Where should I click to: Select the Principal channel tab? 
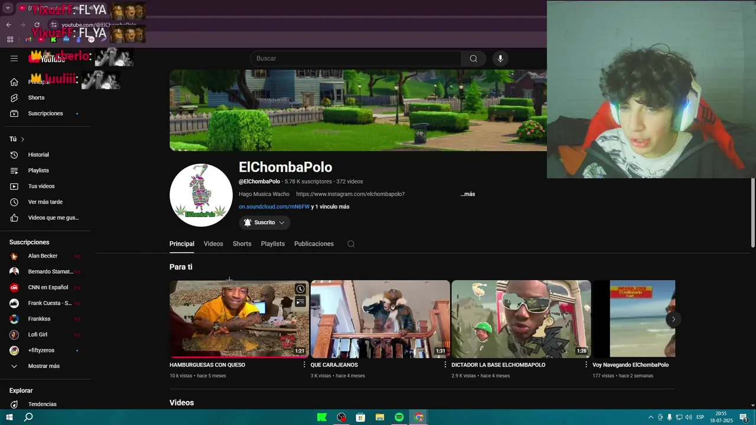182,244
